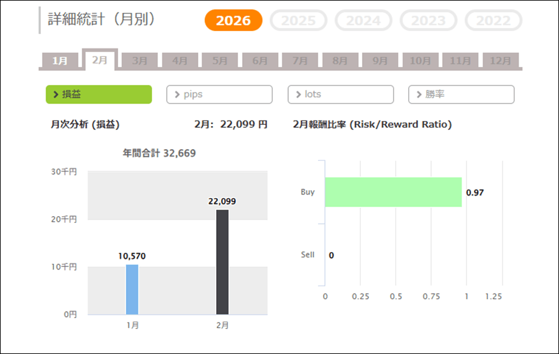Switch to the 2025 year view
This screenshot has width=559, height=354.
pyautogui.click(x=298, y=20)
